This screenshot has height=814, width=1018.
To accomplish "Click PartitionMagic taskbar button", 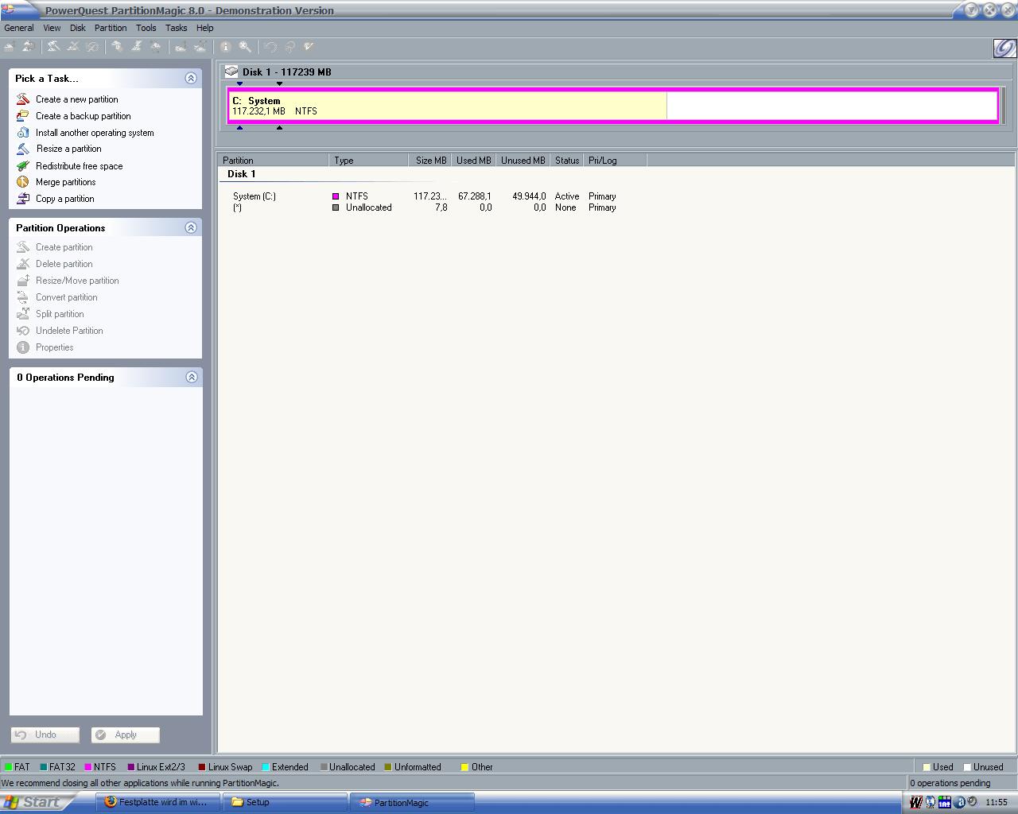I will 412,802.
